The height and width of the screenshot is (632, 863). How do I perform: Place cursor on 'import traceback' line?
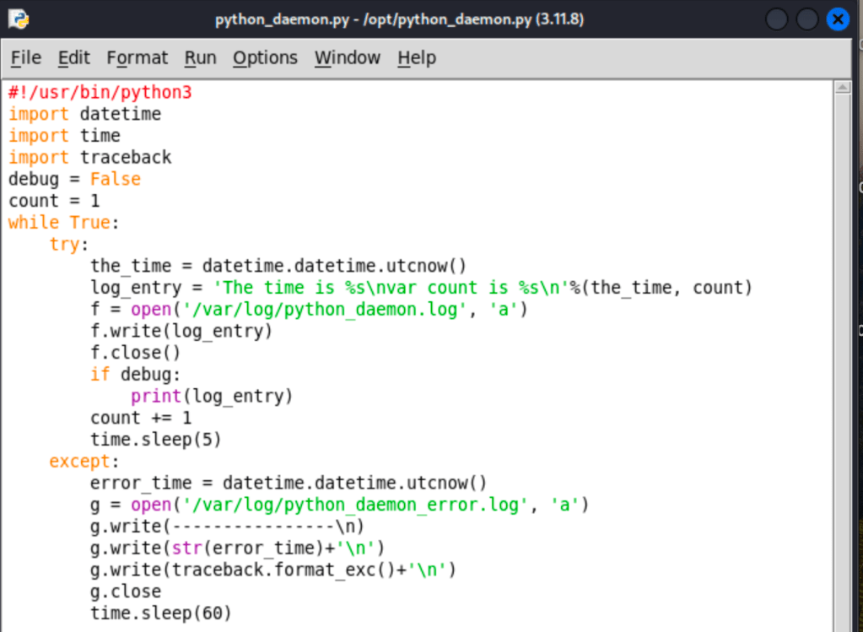tap(89, 157)
